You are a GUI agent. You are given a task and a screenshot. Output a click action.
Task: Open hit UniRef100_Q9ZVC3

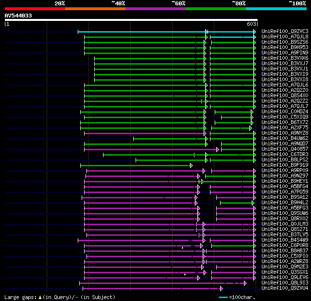(285, 31)
